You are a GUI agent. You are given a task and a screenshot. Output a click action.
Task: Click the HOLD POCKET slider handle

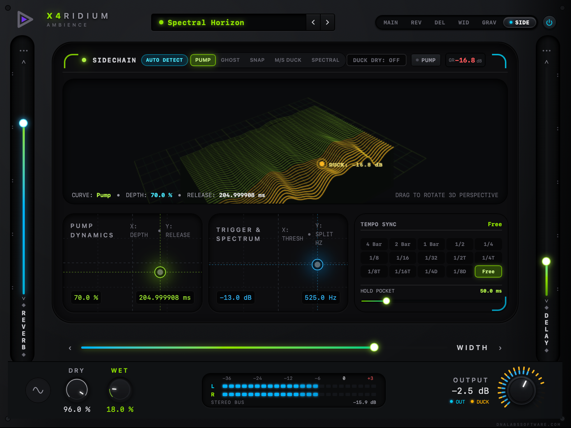[x=386, y=301]
